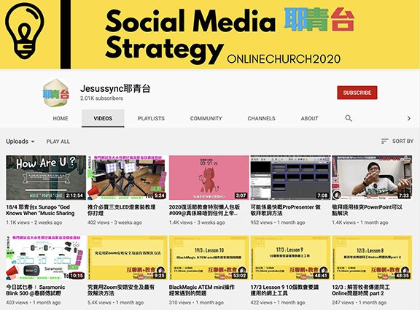Click title 'BlackMagic ATEM mini操作經常遇到的問題'
Screen dimensions: 420x310
pyautogui.click(x=202, y=290)
